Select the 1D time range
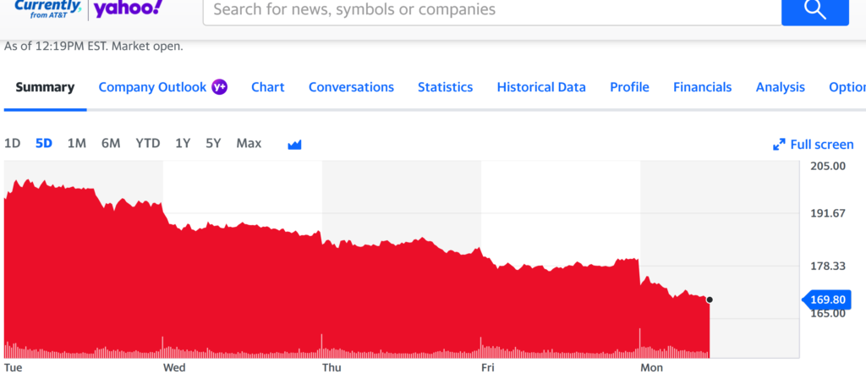This screenshot has height=374, width=866. coord(13,143)
